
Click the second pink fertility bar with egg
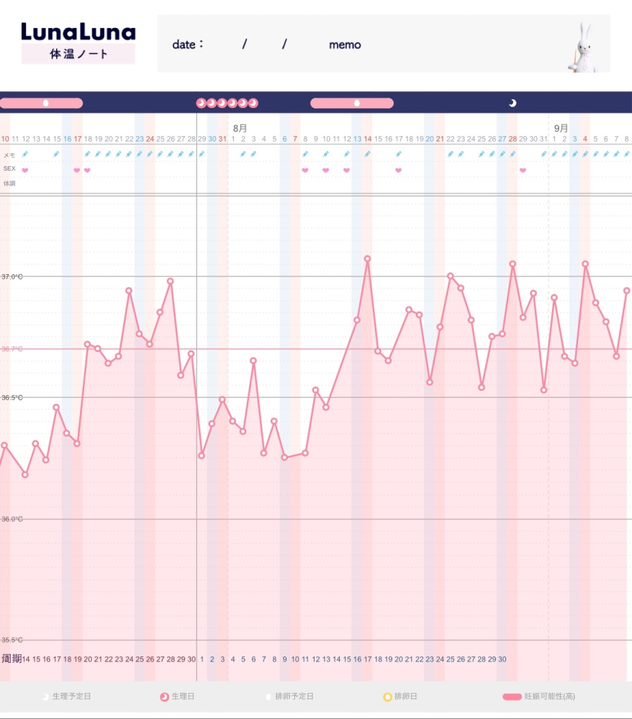[x=352, y=103]
